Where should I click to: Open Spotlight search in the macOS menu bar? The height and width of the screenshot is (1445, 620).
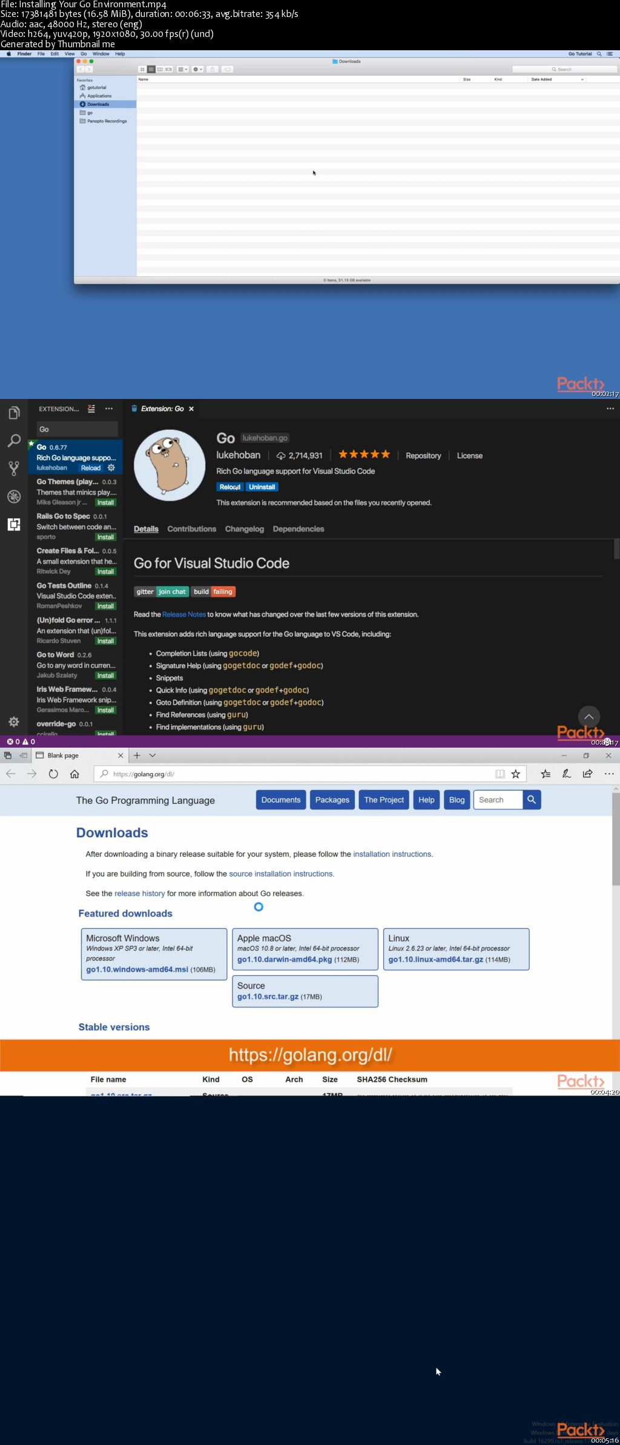(599, 54)
